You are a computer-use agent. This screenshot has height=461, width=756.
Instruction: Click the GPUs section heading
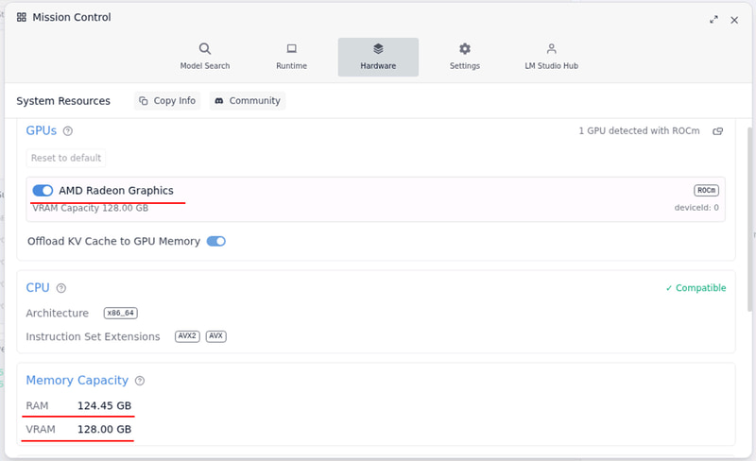click(x=42, y=130)
